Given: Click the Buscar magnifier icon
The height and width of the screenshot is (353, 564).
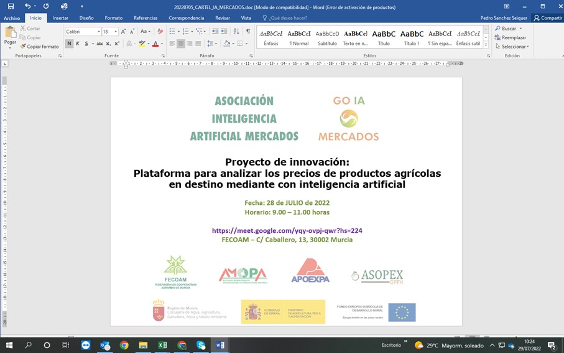Looking at the screenshot, I should (498, 28).
